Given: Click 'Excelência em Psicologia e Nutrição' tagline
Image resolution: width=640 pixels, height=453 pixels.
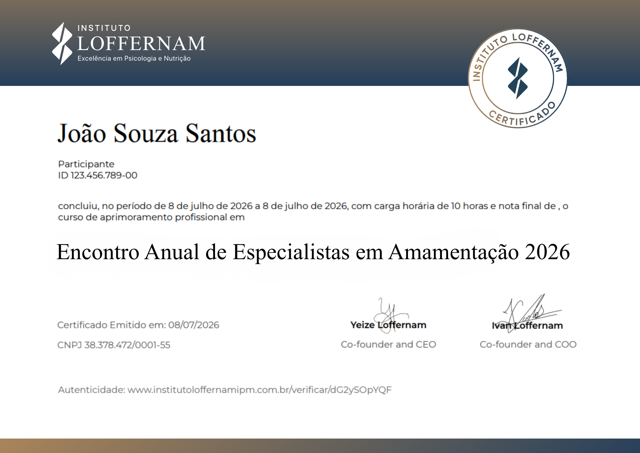Looking at the screenshot, I should click(134, 59).
